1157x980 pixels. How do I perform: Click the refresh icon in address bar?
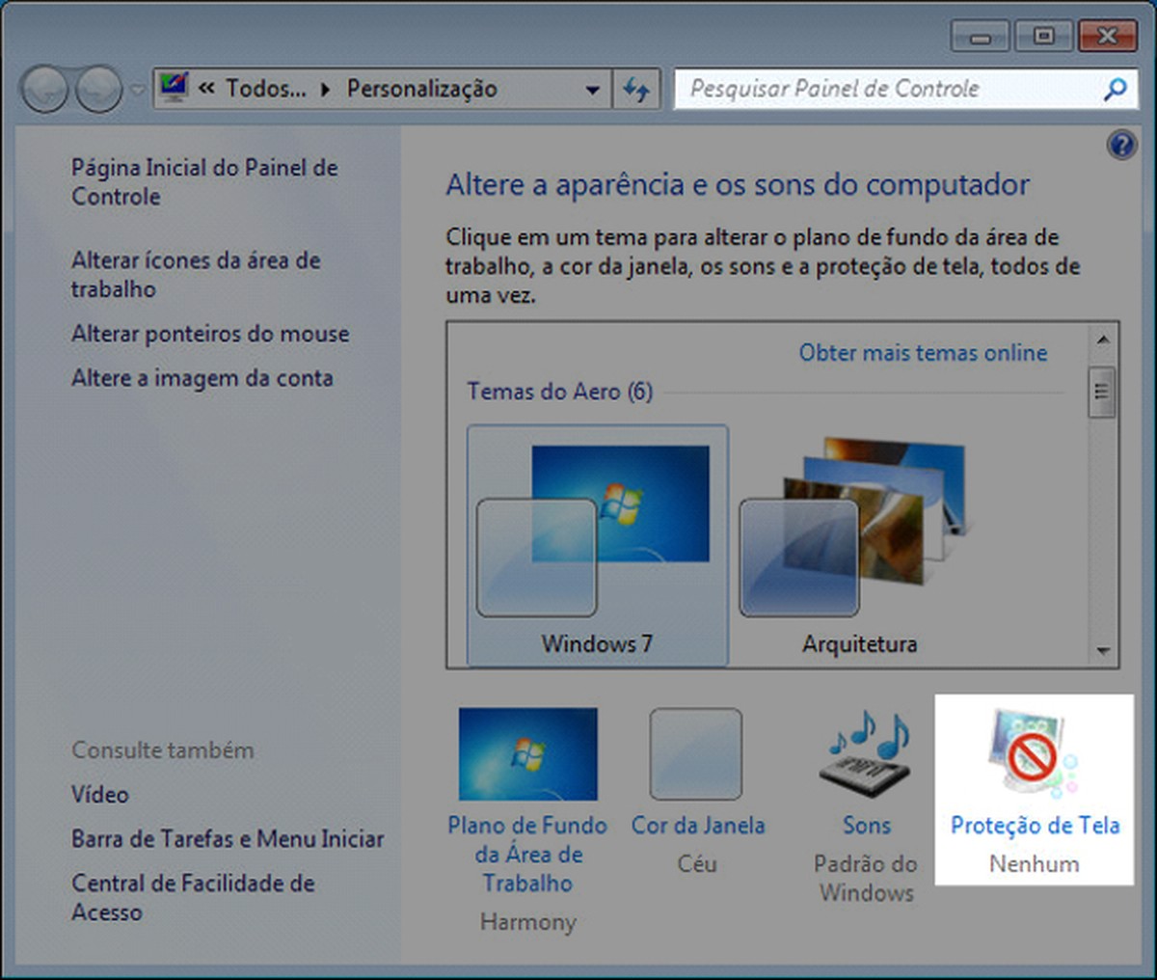coord(635,89)
